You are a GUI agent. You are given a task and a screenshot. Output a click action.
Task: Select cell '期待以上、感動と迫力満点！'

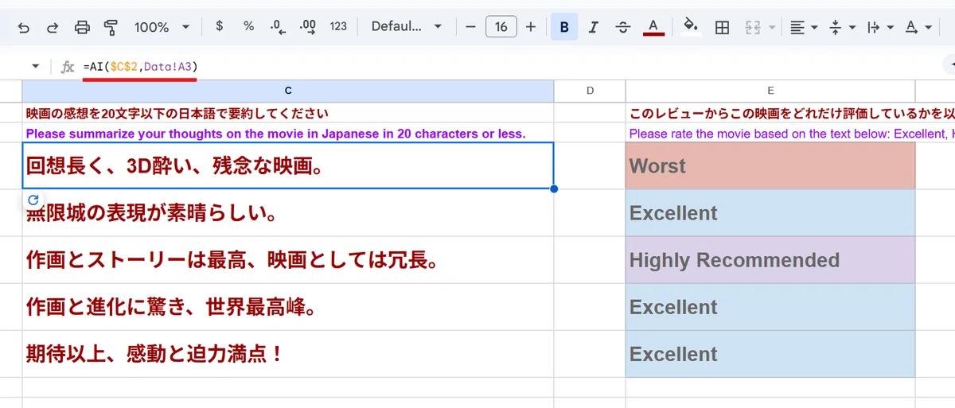click(x=288, y=354)
